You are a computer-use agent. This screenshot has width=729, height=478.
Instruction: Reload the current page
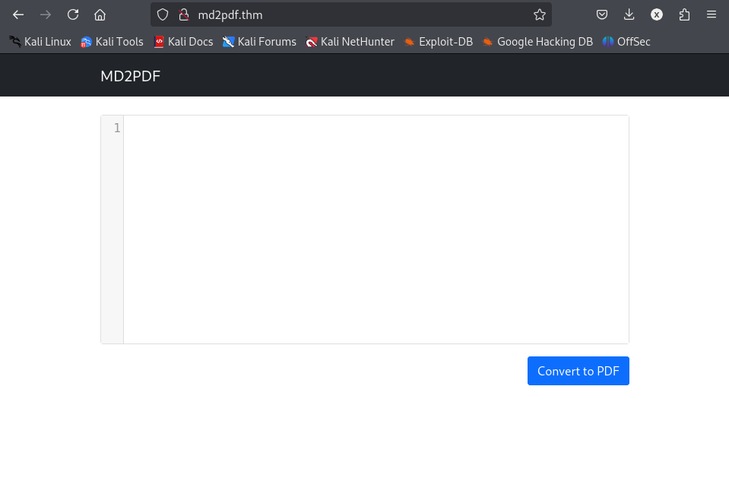(x=72, y=15)
